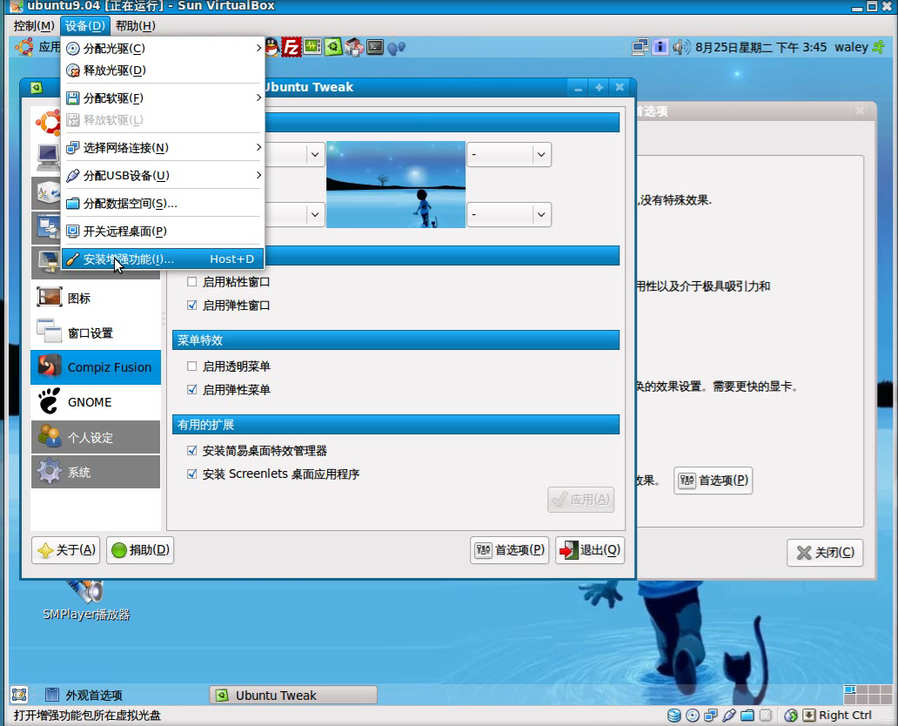
Task: Open the GNOME sidebar section
Action: click(x=96, y=402)
